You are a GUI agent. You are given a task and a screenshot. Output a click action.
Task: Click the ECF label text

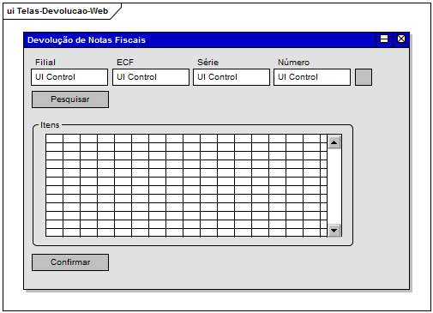click(125, 62)
